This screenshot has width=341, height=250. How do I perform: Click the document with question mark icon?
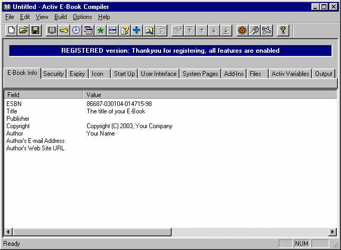[125, 30]
